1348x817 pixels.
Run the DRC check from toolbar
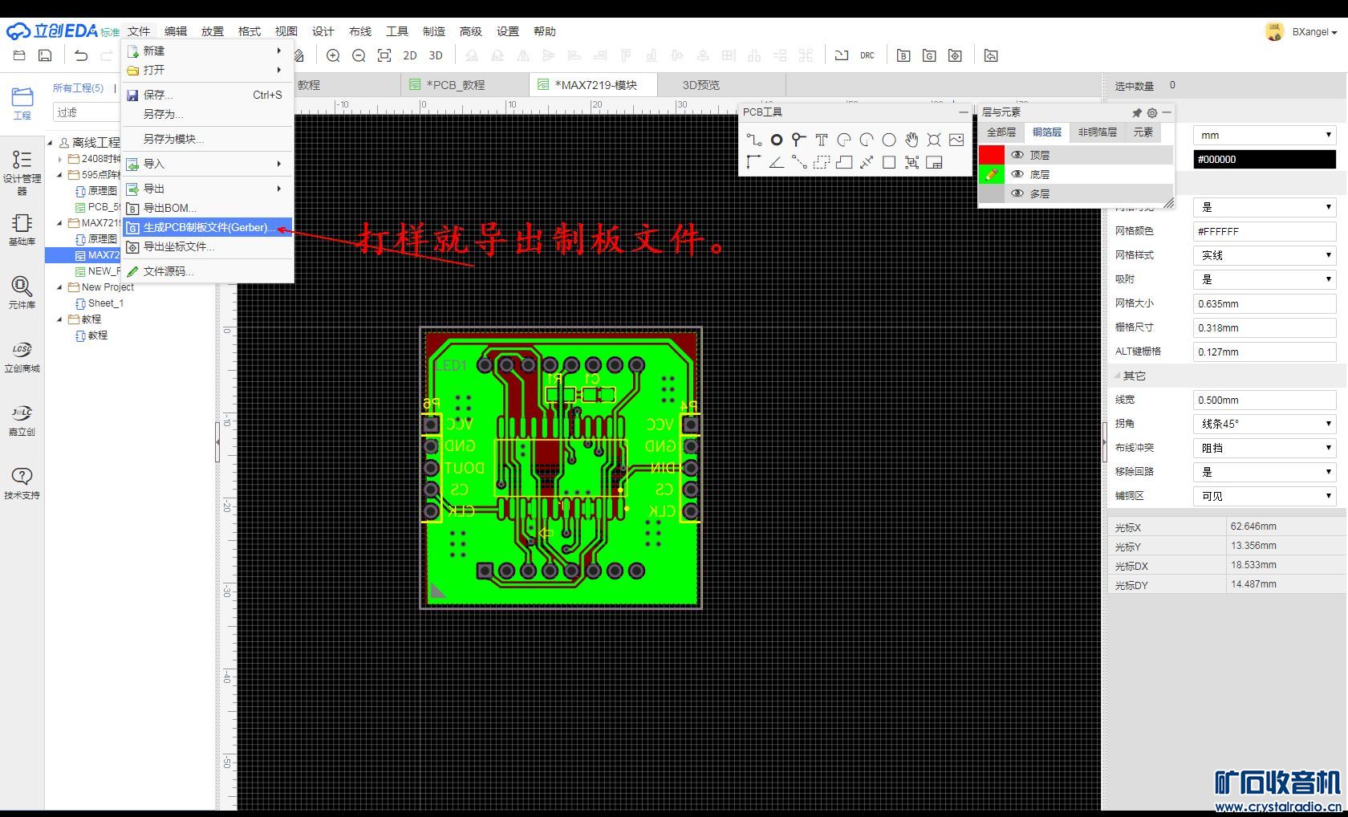tap(867, 55)
